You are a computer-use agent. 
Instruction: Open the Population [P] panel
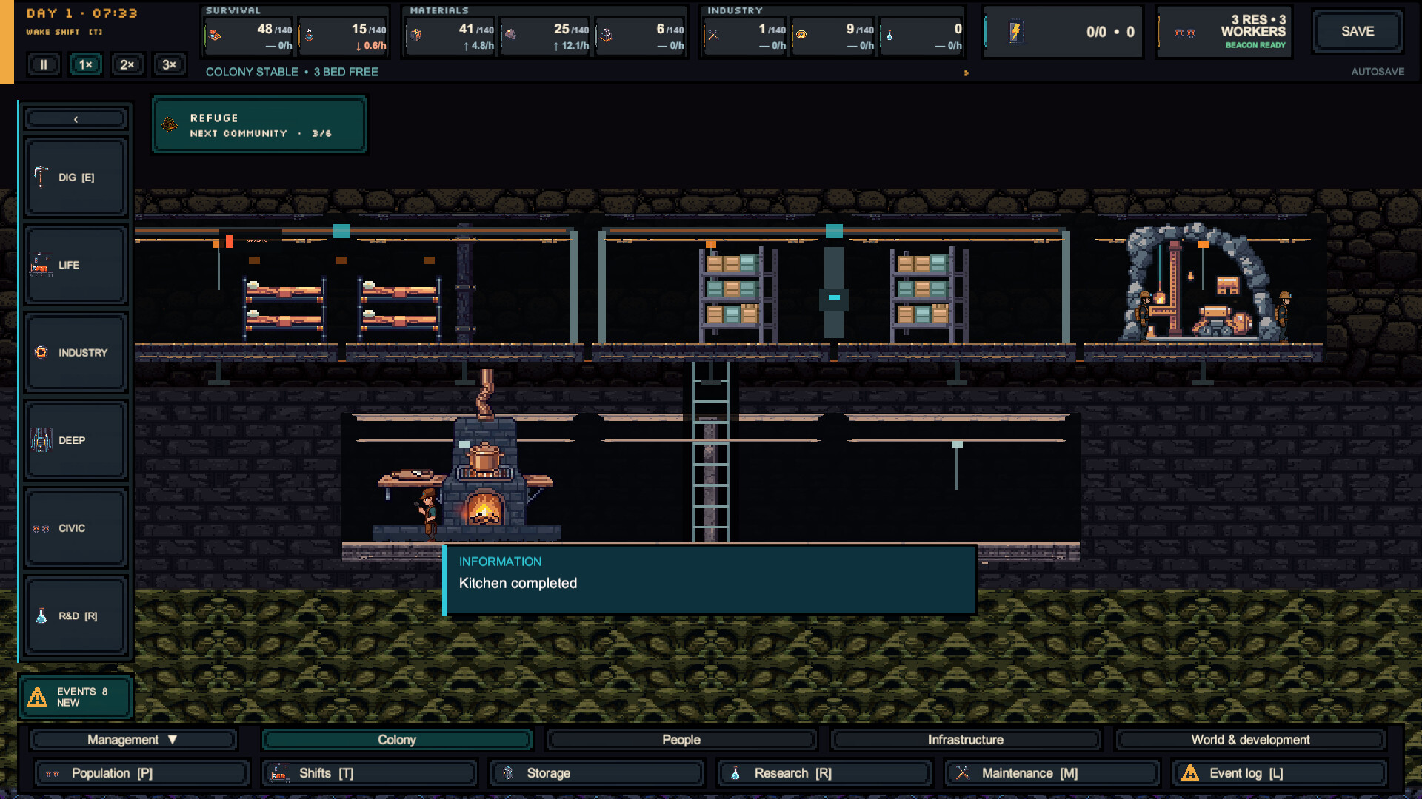[x=141, y=773]
